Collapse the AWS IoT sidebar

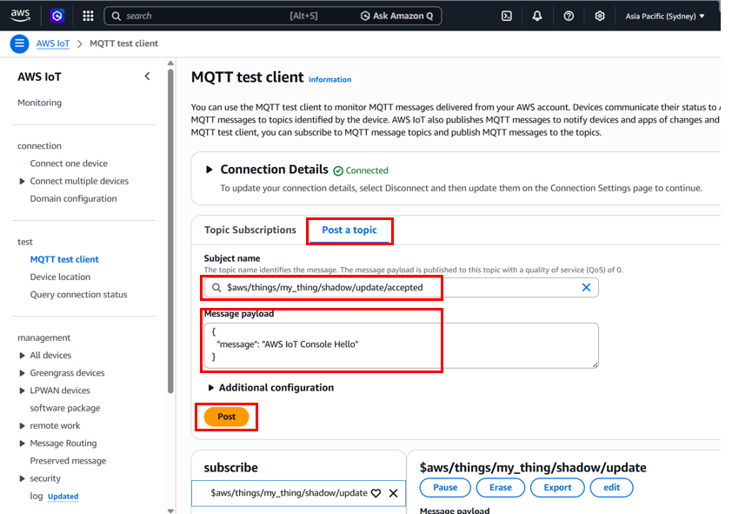[147, 77]
